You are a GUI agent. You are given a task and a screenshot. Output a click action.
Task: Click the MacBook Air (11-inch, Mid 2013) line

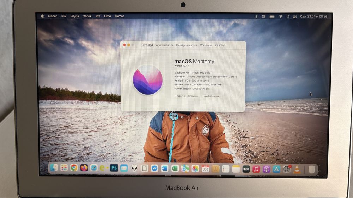(x=193, y=73)
